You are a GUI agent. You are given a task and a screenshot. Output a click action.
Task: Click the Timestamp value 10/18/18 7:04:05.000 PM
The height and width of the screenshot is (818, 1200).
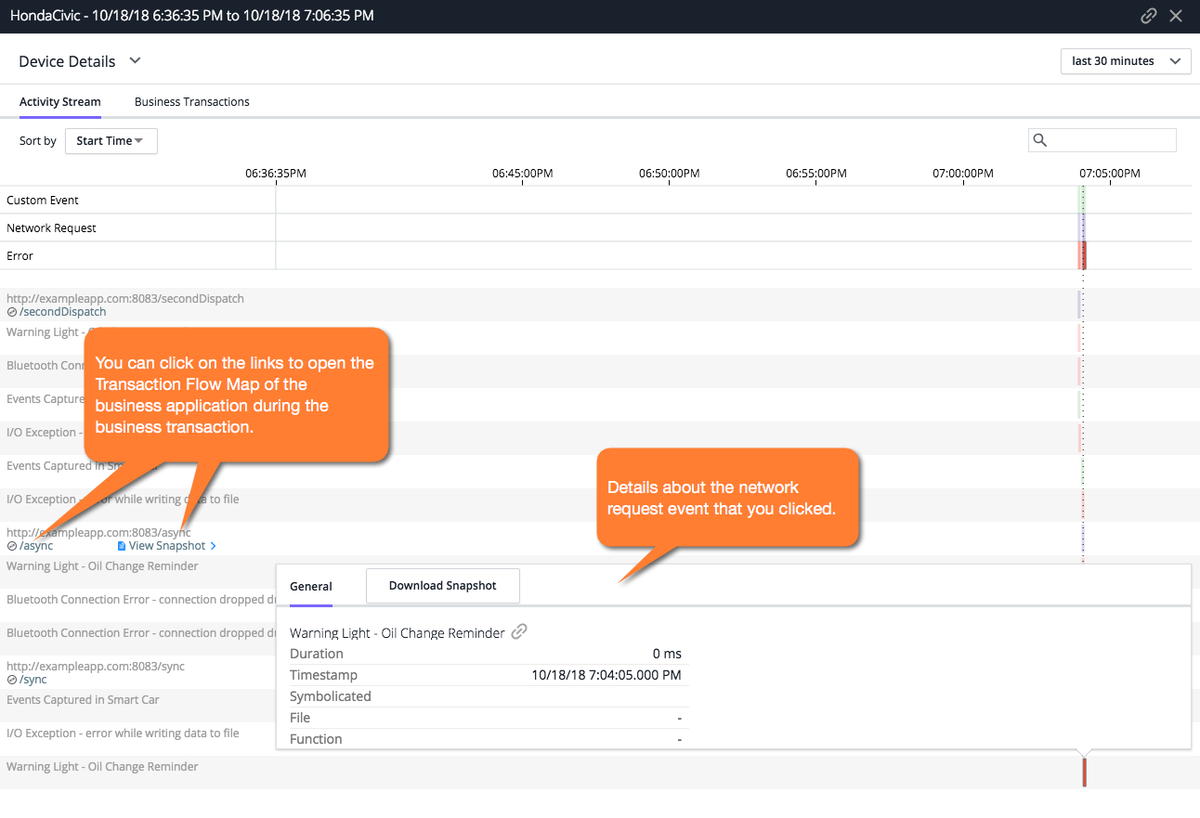click(x=607, y=675)
